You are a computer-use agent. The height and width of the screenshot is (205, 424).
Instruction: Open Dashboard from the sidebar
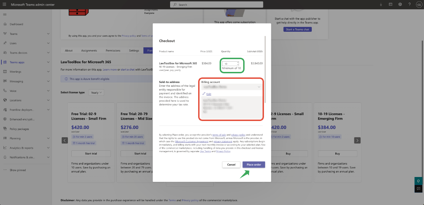tap(16, 24)
